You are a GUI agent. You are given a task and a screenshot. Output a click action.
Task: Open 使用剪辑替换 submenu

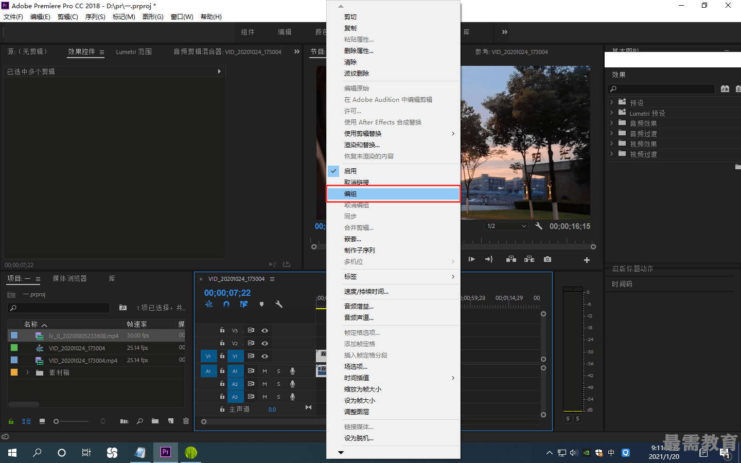393,133
